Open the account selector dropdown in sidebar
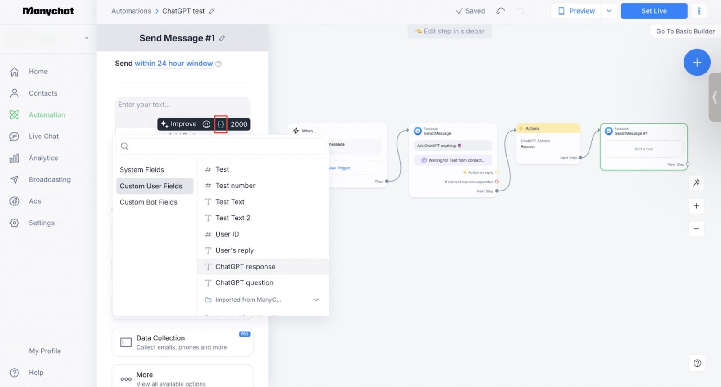Image resolution: width=721 pixels, height=387 pixels. point(87,38)
